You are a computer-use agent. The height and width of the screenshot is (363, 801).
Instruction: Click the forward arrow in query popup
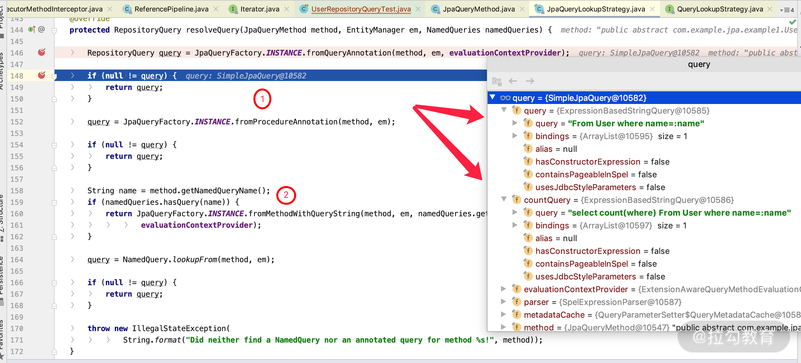point(530,81)
